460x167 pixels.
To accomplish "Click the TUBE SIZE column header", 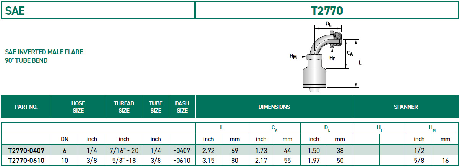I will point(155,107).
